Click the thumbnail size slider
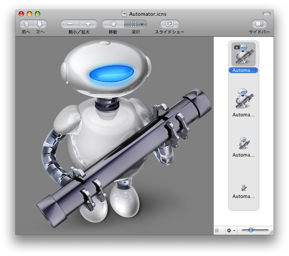 click(255, 230)
